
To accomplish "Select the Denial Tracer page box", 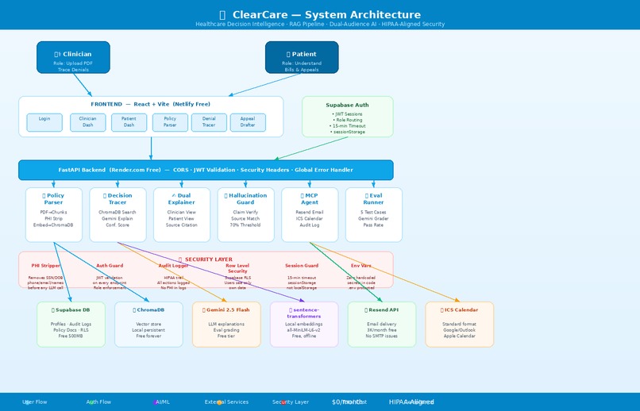I will 209,122.
